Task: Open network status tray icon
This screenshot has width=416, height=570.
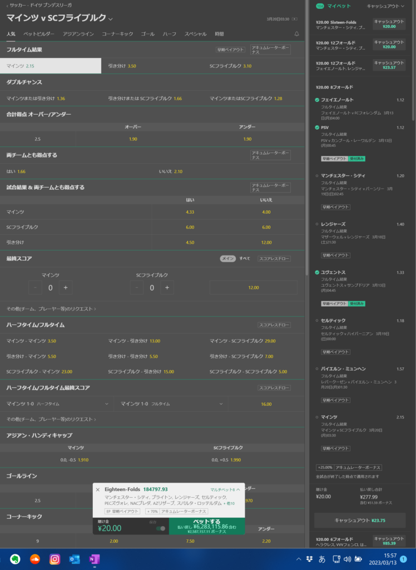Action: 336,559
